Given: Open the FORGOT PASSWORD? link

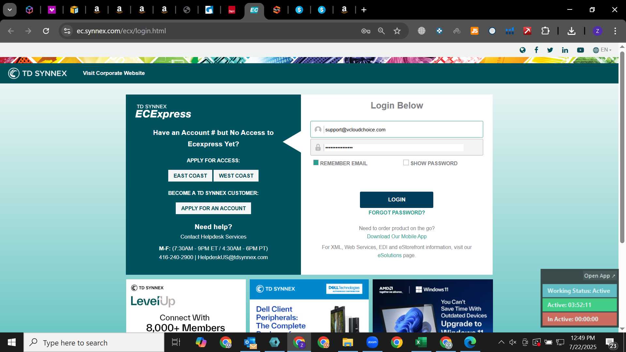Looking at the screenshot, I should pos(396,213).
